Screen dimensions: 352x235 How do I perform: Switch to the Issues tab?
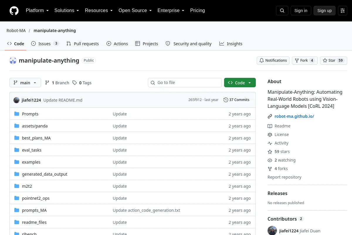45,44
